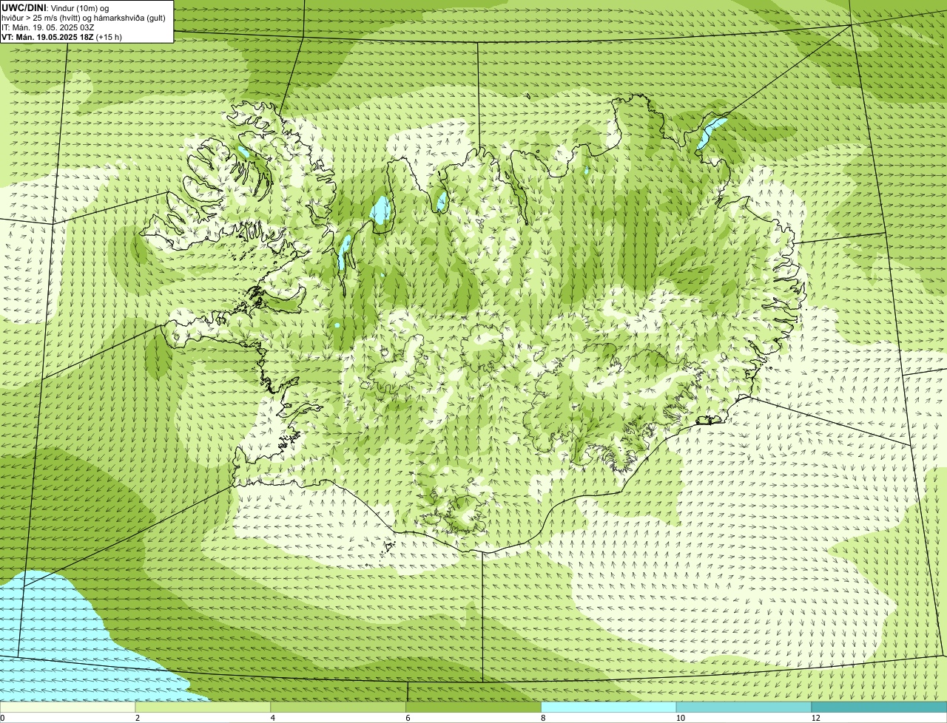Click the palest 0–2 m/s color bar segment
Screen dimensions: 947x723
point(67,707)
